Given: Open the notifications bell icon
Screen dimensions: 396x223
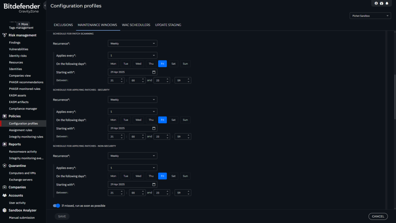Looking at the screenshot, I should click(x=387, y=3).
